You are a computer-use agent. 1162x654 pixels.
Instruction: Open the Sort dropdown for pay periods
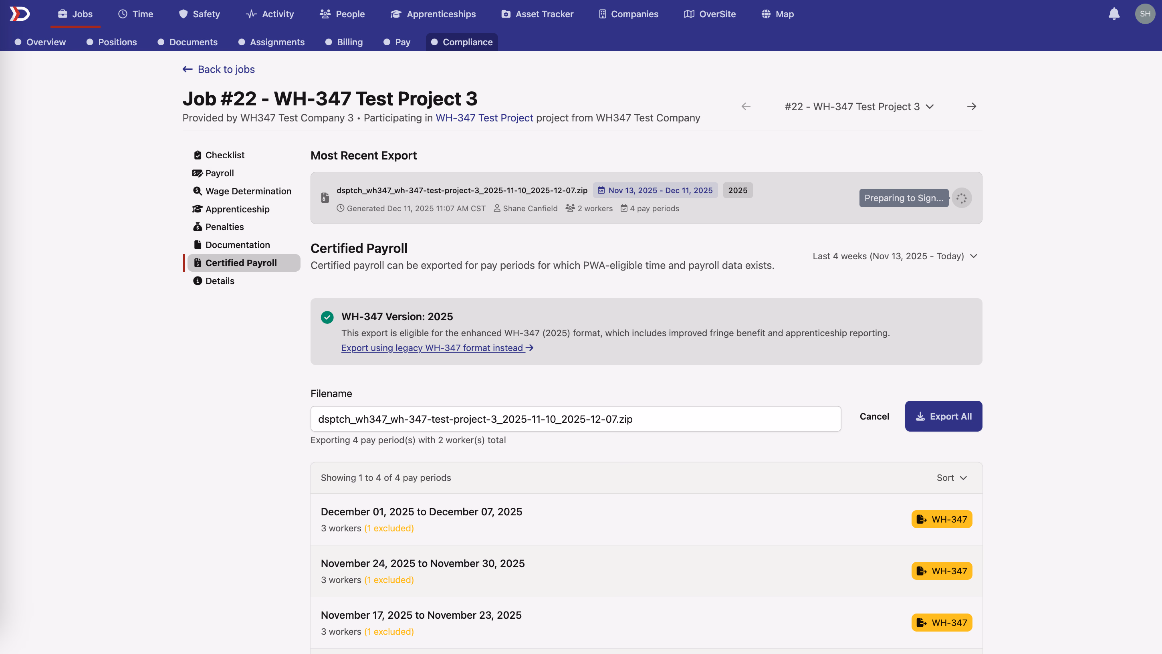(952, 478)
